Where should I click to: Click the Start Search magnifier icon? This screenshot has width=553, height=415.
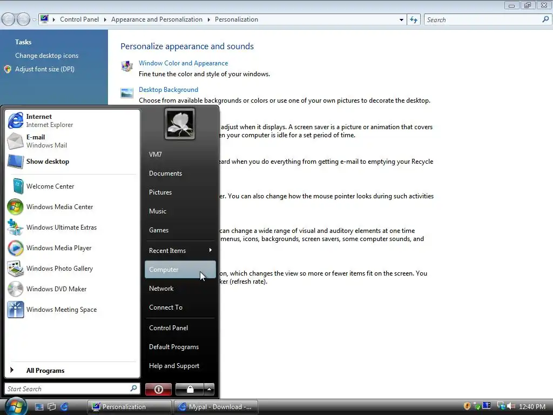[134, 389]
